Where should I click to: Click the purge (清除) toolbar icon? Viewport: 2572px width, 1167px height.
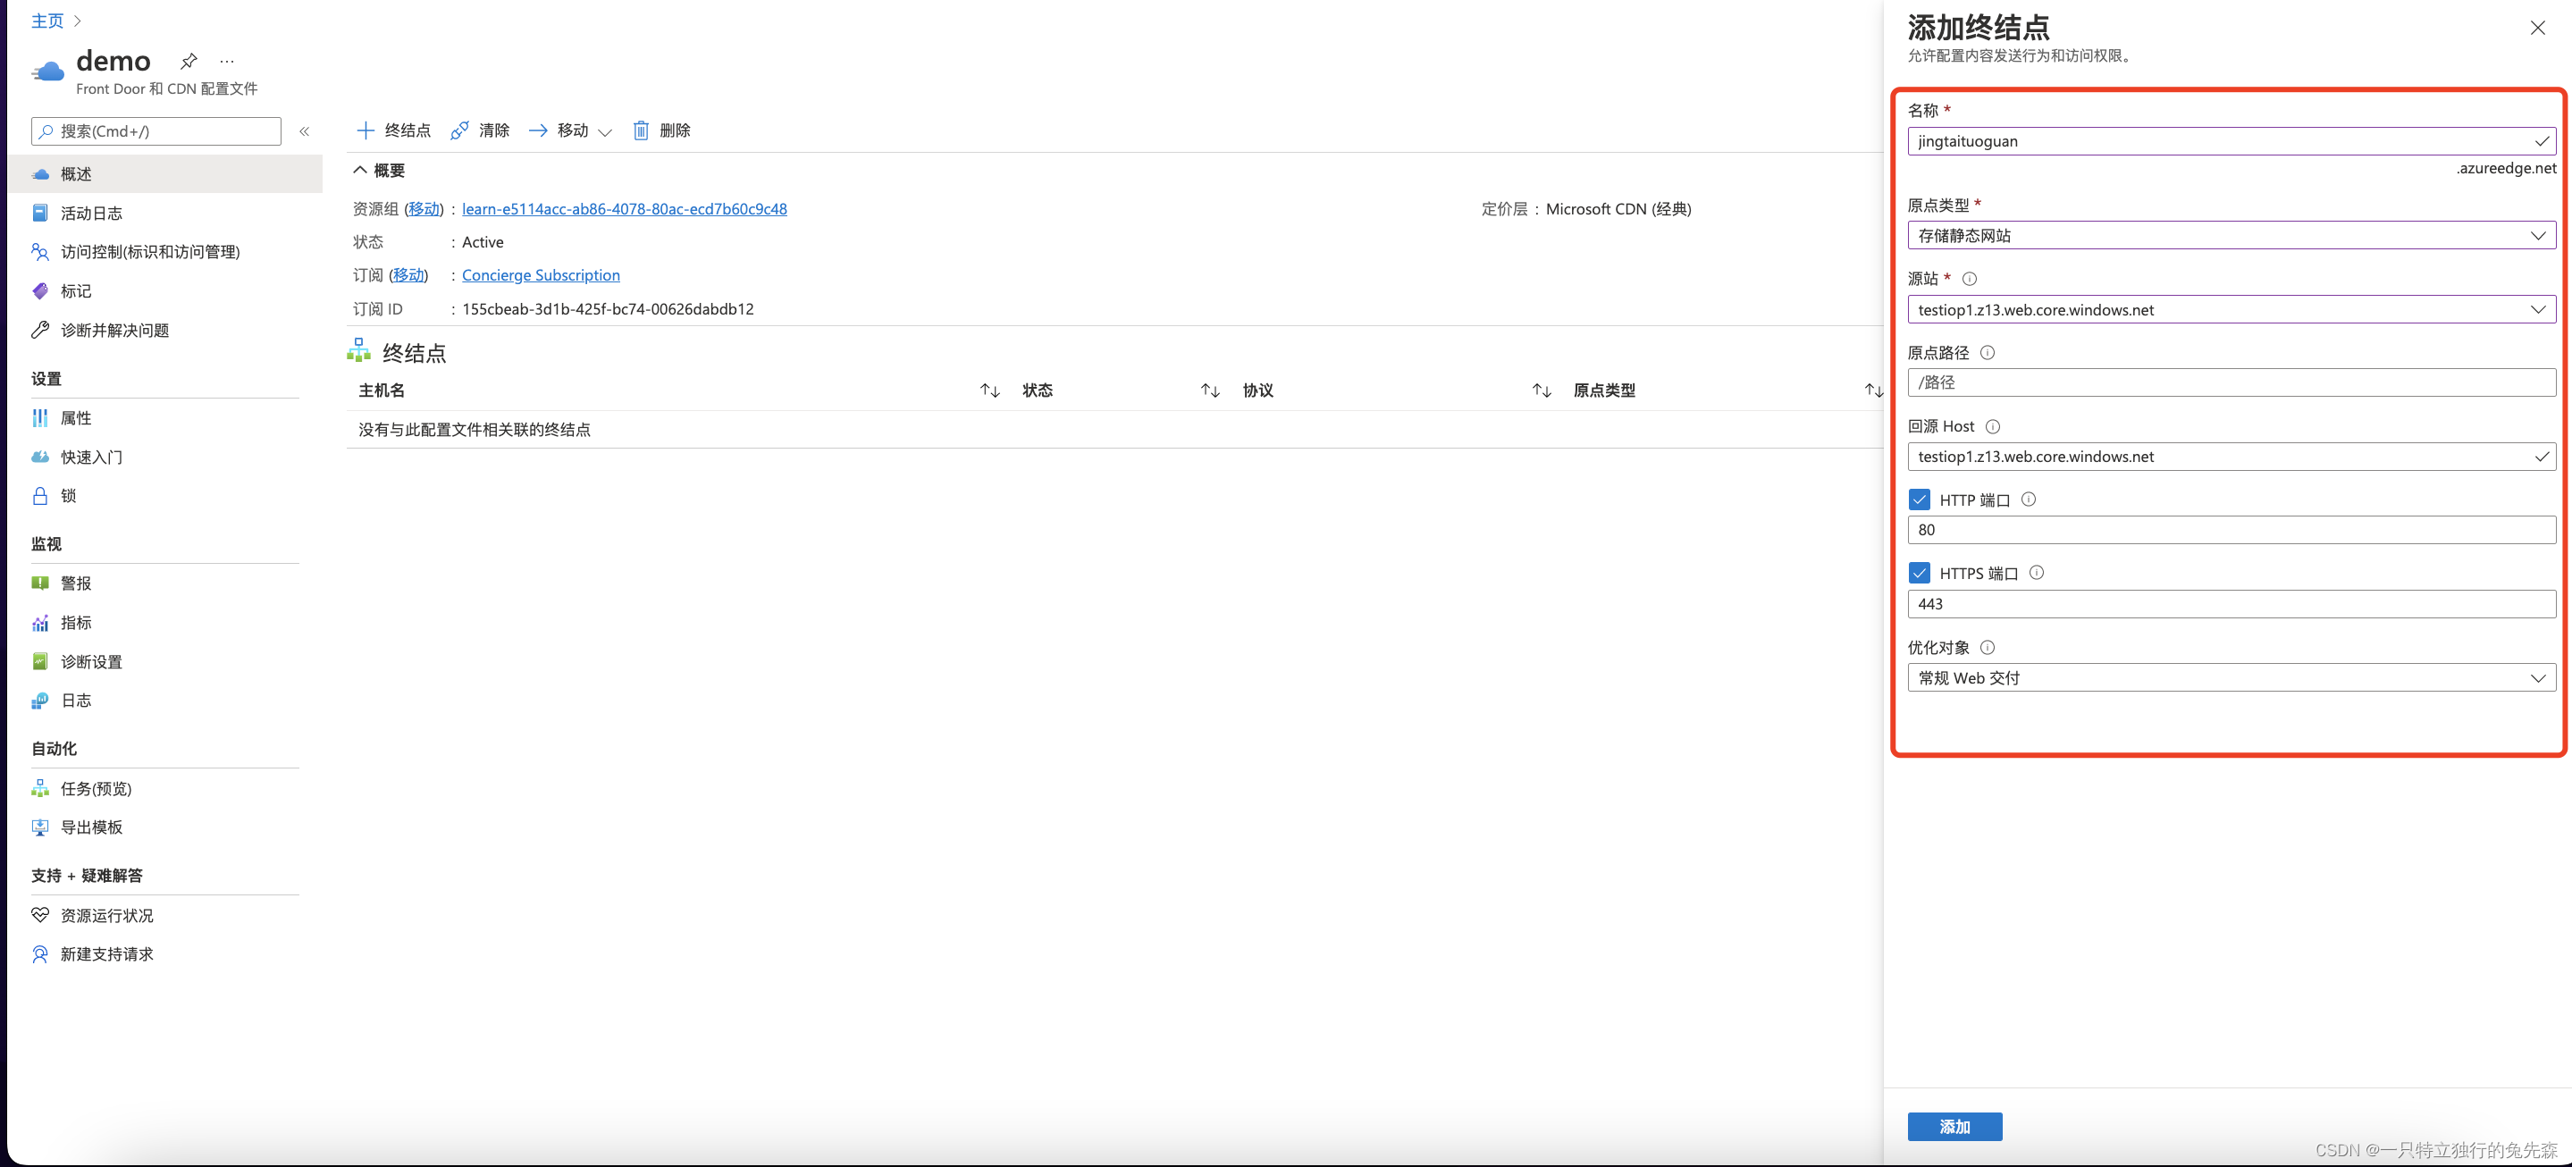tap(459, 130)
